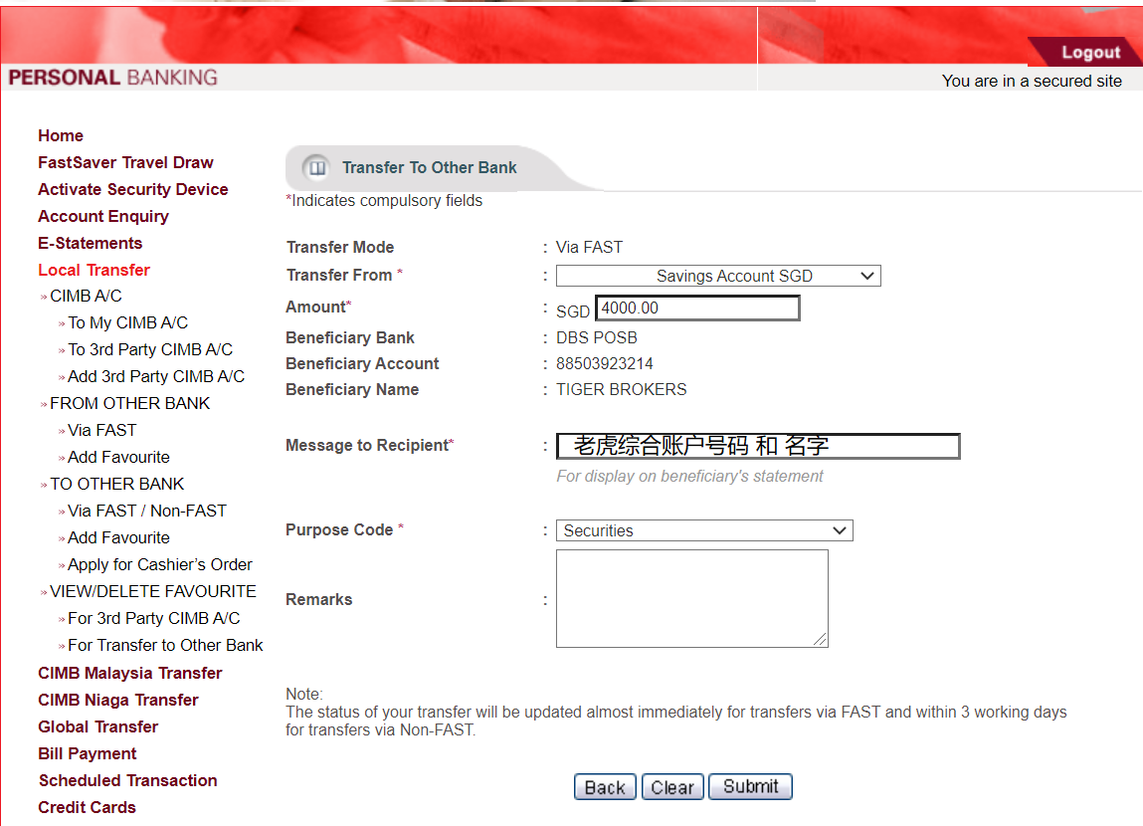
Task: Submit the transfer form
Action: tap(750, 786)
